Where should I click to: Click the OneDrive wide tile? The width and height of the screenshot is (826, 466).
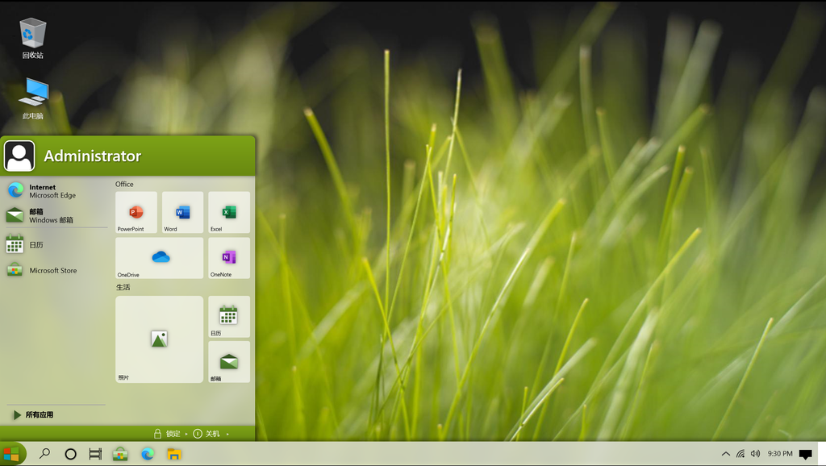click(160, 258)
